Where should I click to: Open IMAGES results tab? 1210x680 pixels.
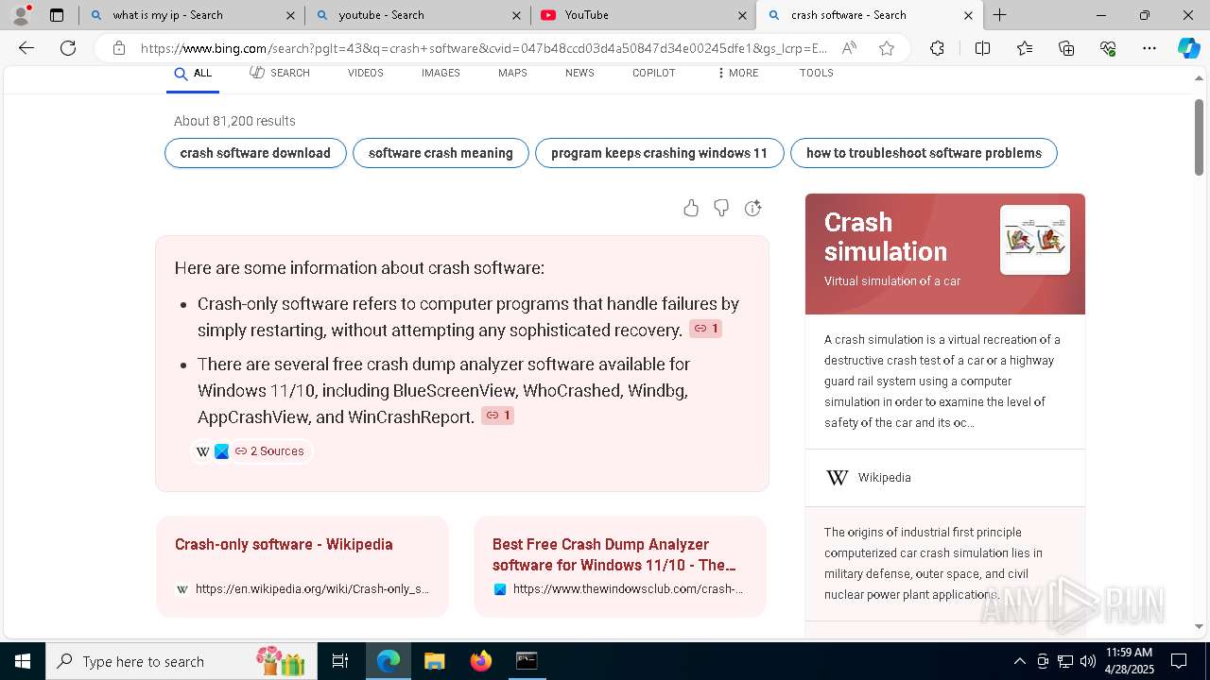click(441, 73)
